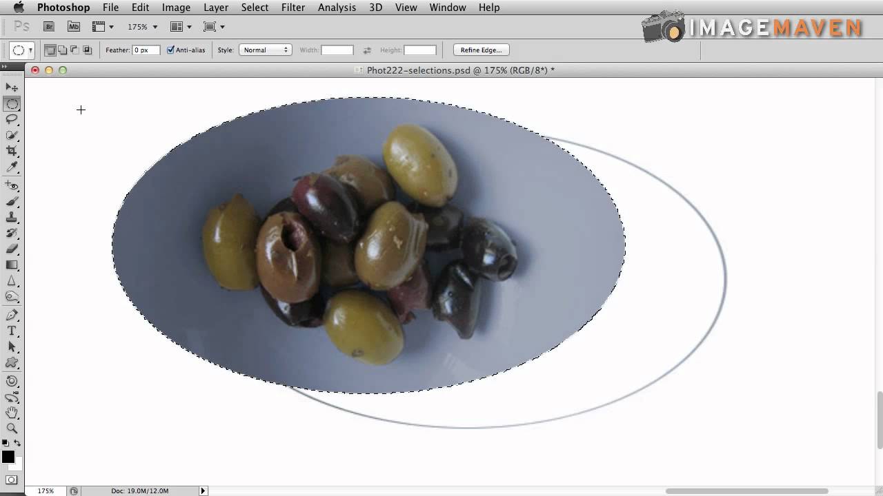883x496 pixels.
Task: Toggle the Anti-alias checkbox
Action: [170, 50]
